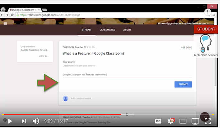Click the overlay three-dot menu
Screen dimensions: 220x128
coord(208,12)
